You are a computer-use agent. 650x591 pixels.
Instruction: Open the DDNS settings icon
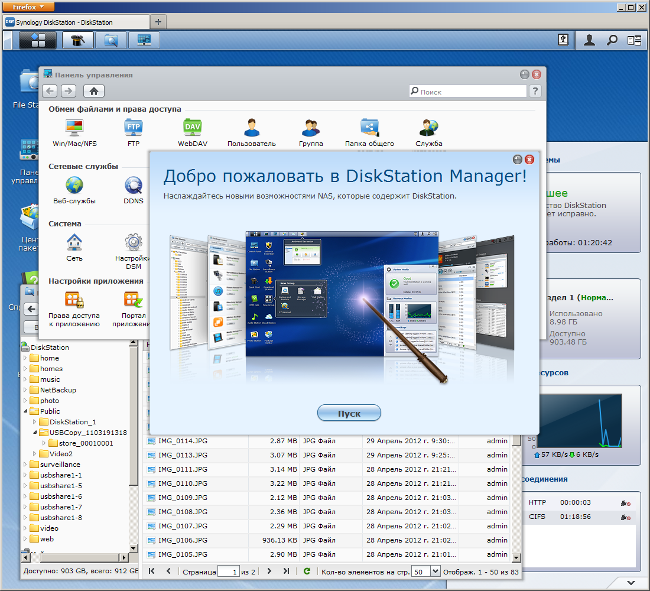[133, 186]
